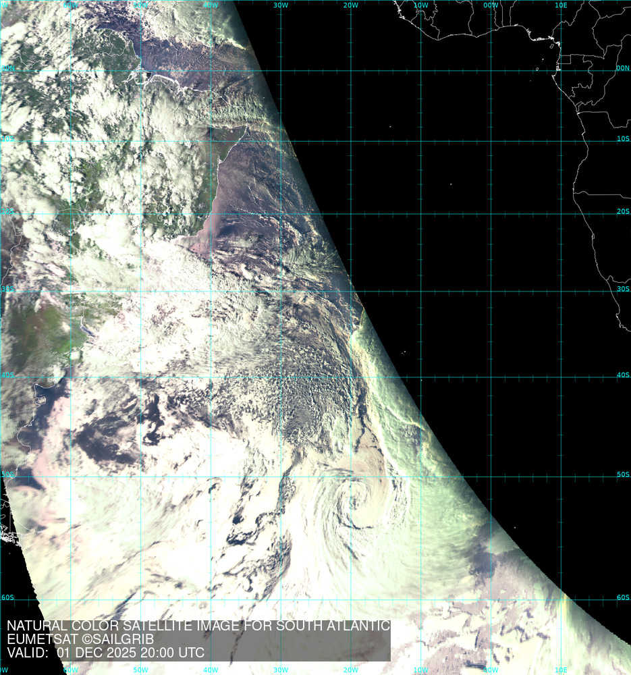Screen dimensions: 631x675
Task: Click the 60S latitude label on right edge
Action: pyautogui.click(x=622, y=597)
